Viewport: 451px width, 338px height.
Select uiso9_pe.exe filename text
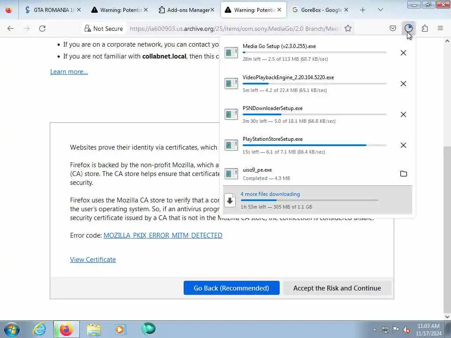[257, 170]
